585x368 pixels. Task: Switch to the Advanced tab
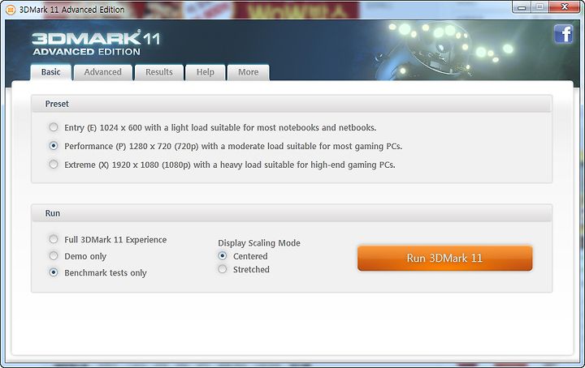[x=103, y=72]
